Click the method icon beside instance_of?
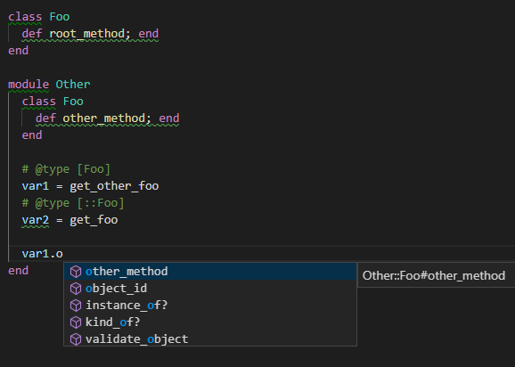Image resolution: width=515 pixels, height=367 pixels. pyautogui.click(x=76, y=306)
